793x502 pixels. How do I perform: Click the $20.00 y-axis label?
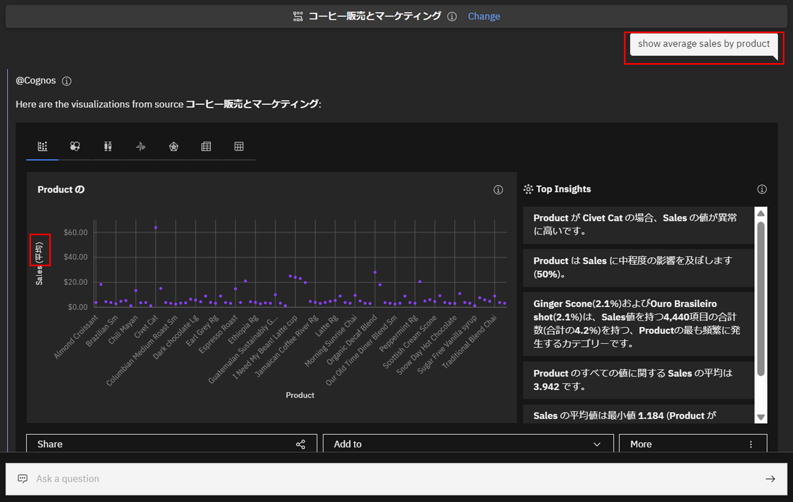tap(75, 282)
